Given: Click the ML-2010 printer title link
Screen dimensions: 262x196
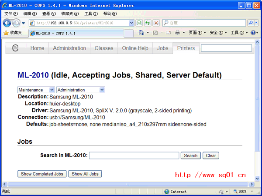Looking at the screenshot, I should [x=33, y=75].
